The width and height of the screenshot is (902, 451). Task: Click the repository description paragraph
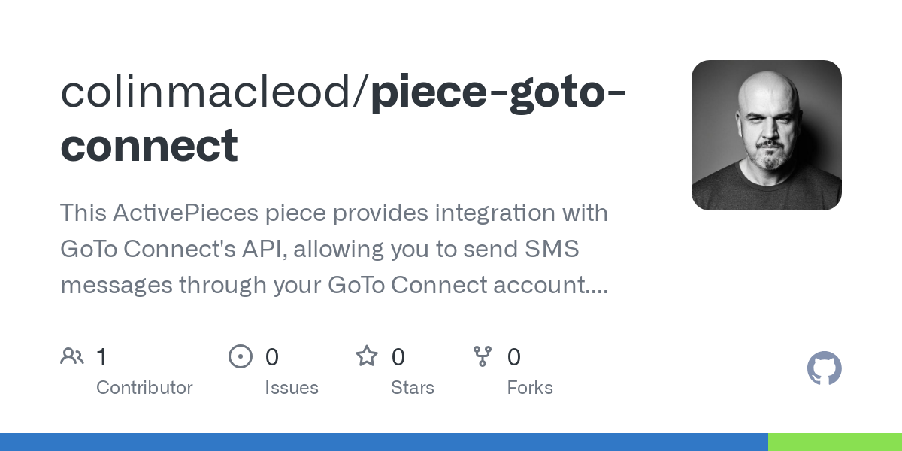[334, 249]
